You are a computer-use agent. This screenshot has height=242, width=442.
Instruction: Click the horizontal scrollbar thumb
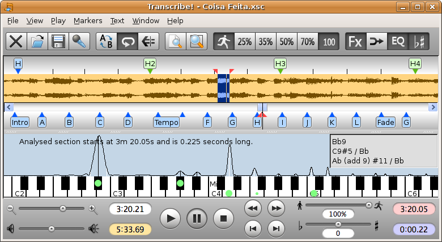click(262, 107)
